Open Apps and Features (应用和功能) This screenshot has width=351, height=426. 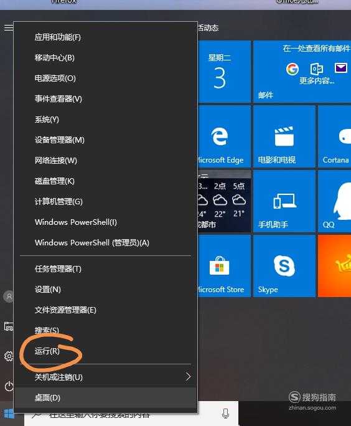tap(105, 37)
